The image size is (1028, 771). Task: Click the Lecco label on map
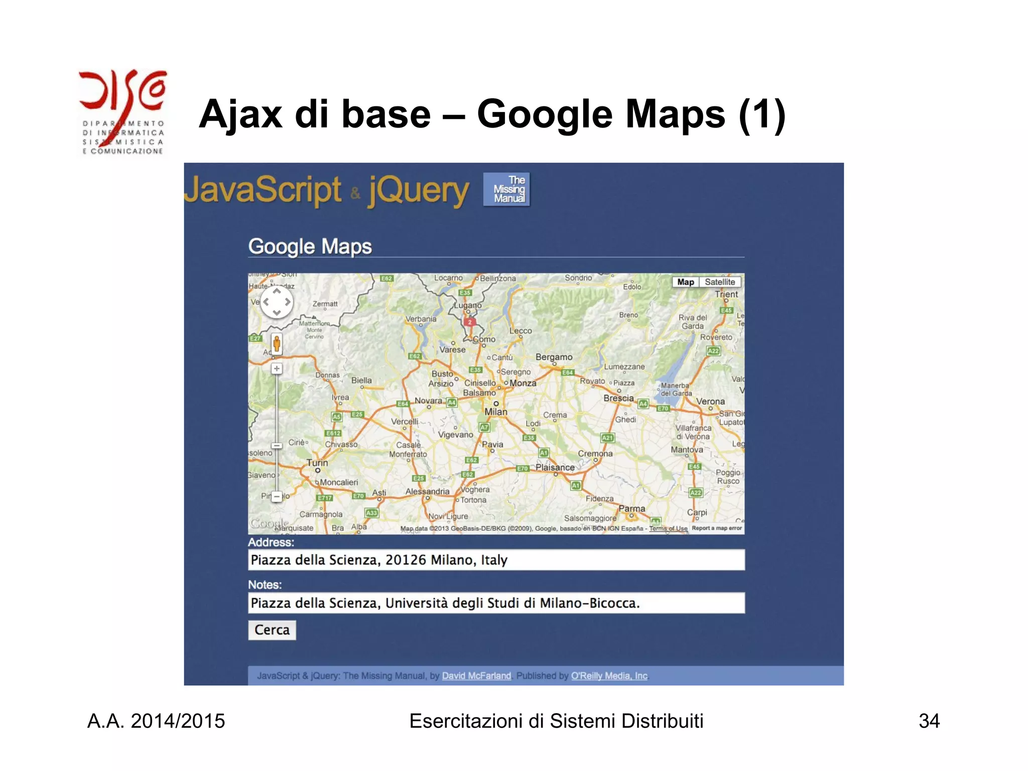[x=521, y=331]
